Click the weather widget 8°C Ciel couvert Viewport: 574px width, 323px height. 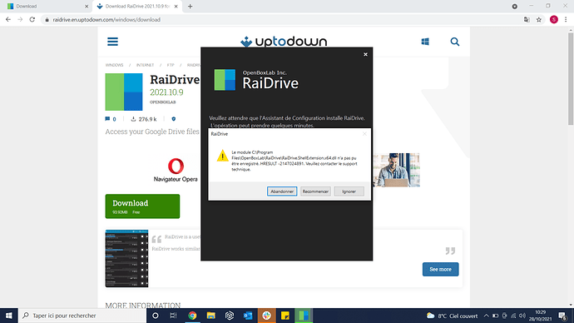(452, 316)
